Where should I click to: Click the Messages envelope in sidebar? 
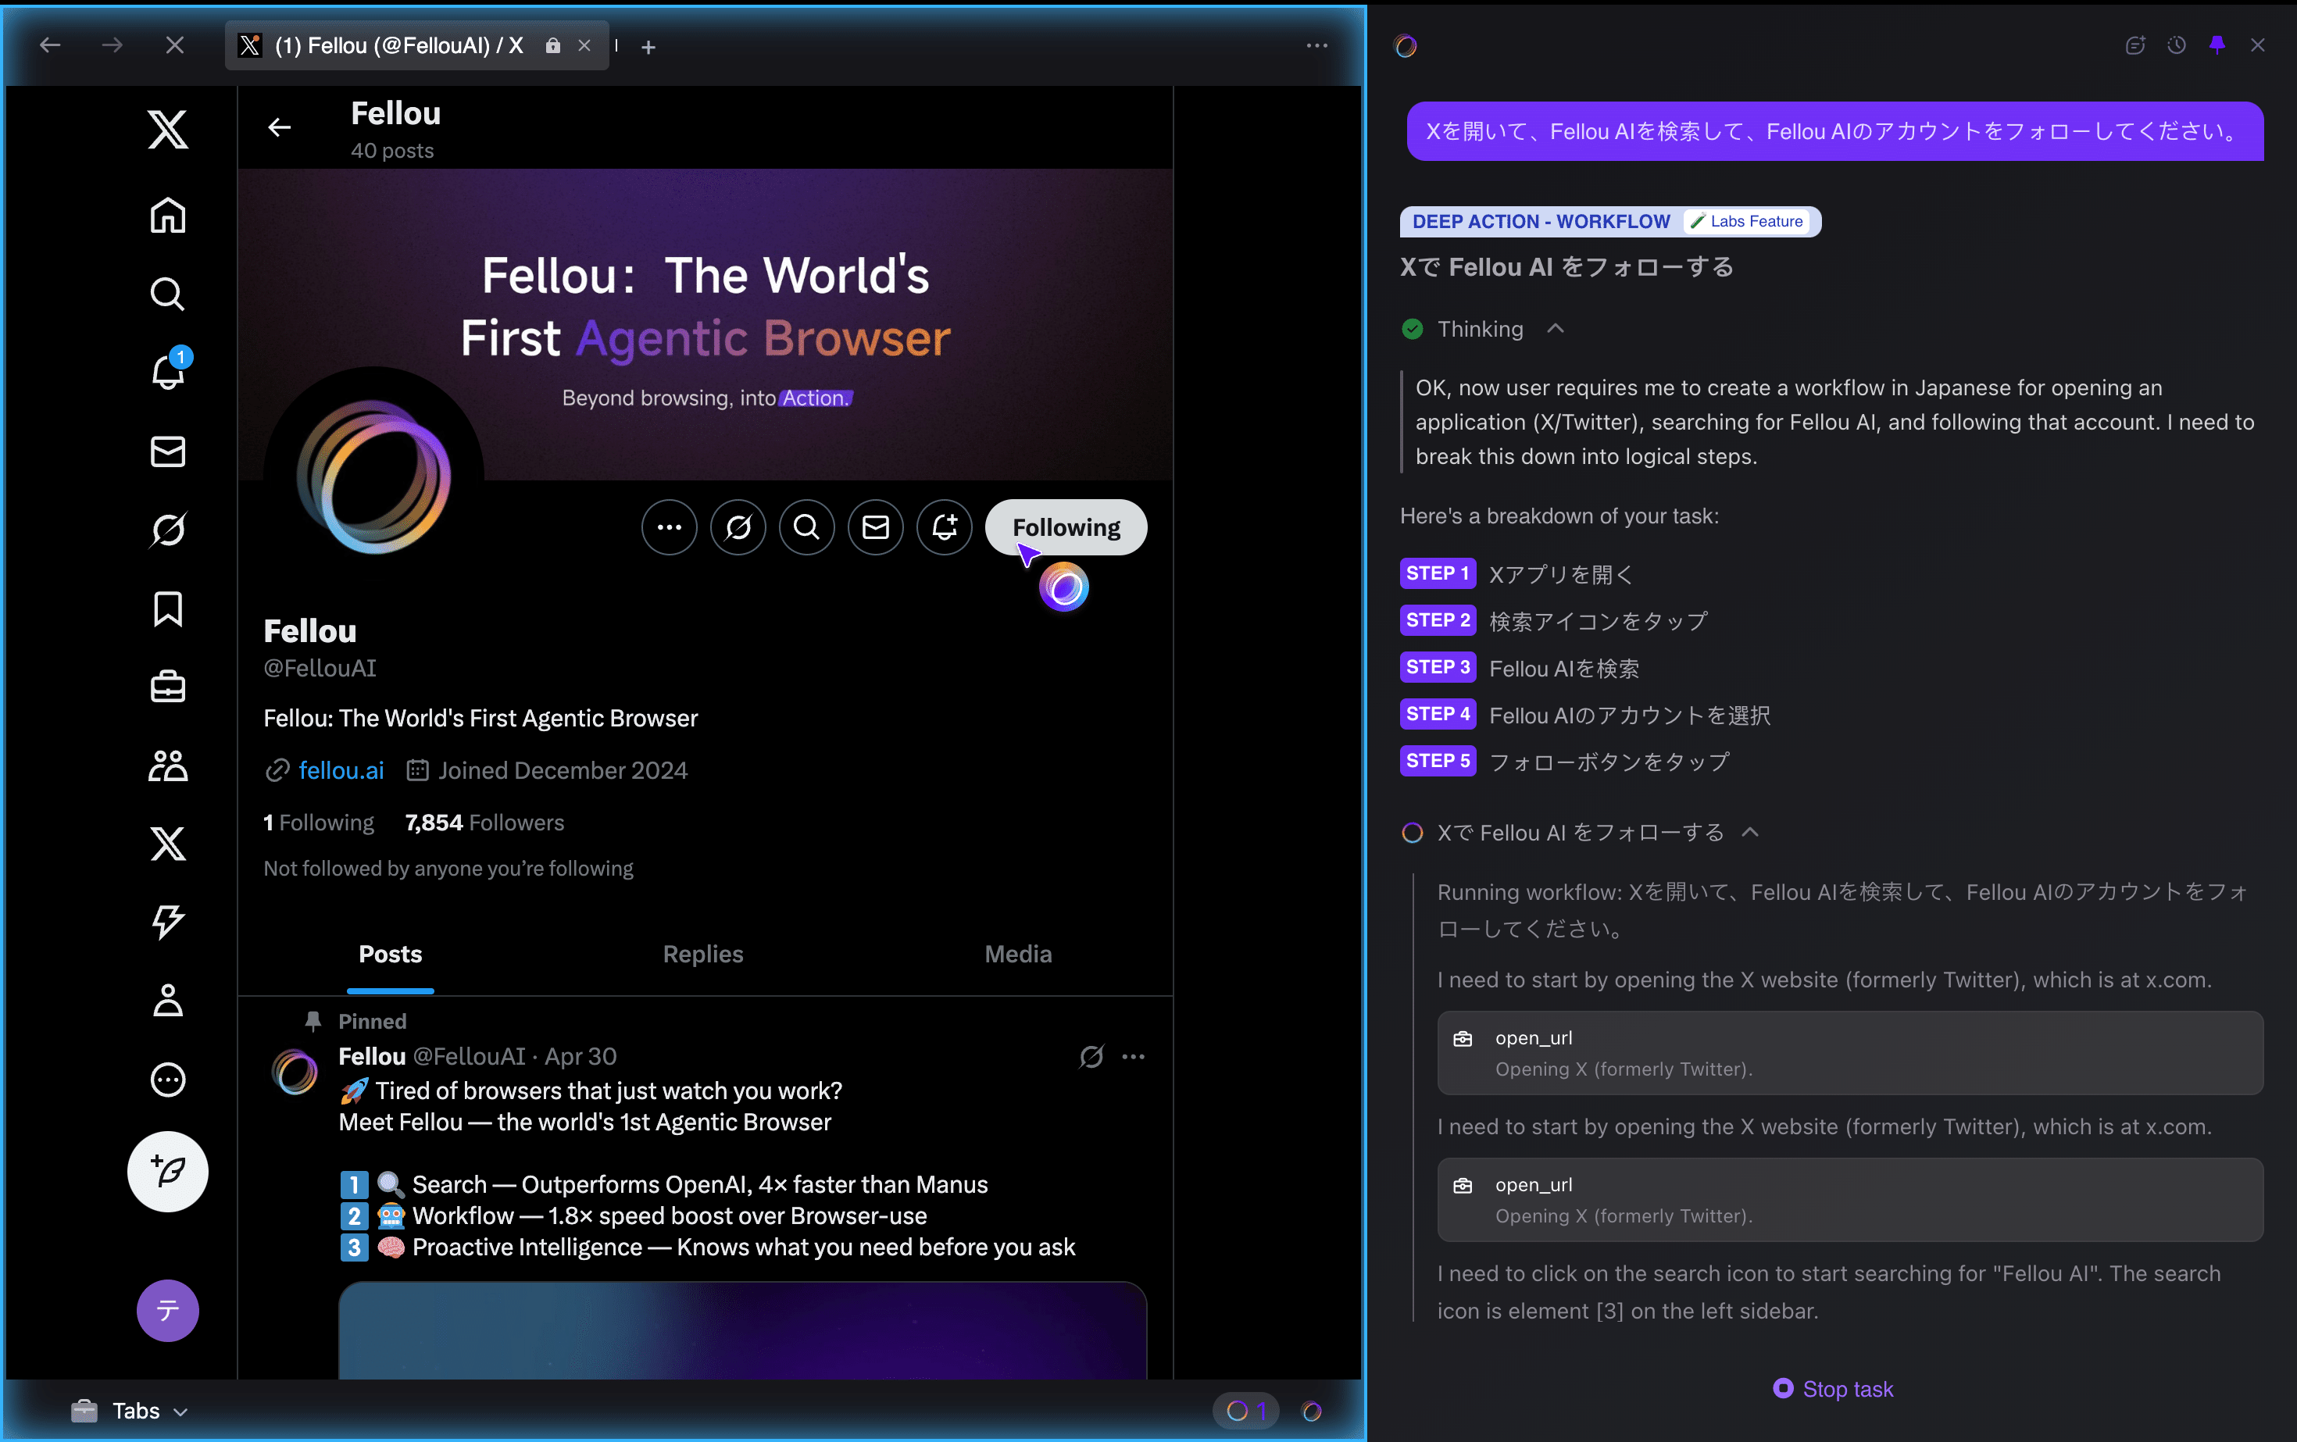coord(168,451)
